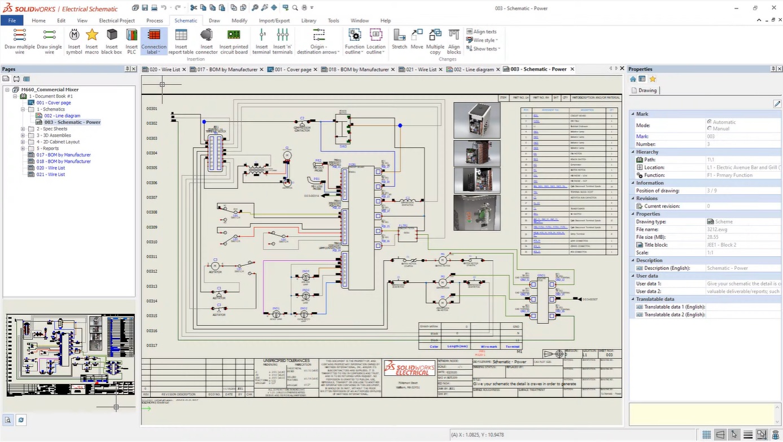Click Insert macro star icon
783x442 pixels.
click(91, 35)
